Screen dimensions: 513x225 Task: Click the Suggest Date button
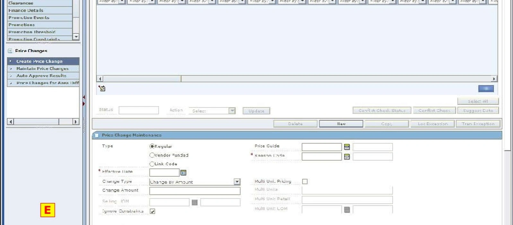[478, 110]
